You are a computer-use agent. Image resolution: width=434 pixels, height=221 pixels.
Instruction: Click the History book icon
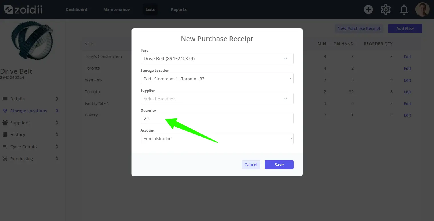(5, 134)
